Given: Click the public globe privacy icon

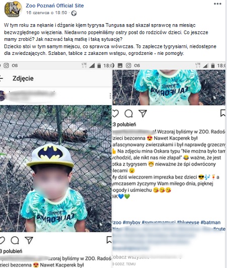Looking at the screenshot, I should click(x=74, y=13).
